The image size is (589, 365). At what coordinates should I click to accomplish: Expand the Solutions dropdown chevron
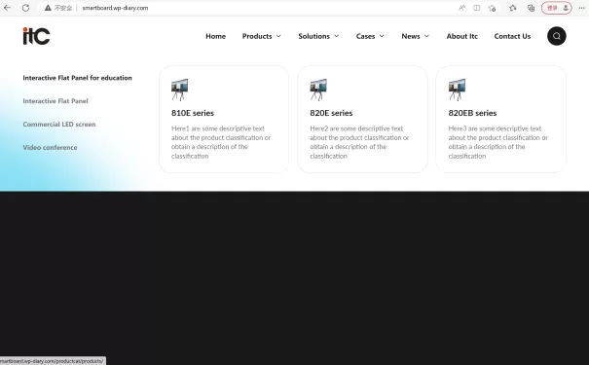pyautogui.click(x=337, y=36)
